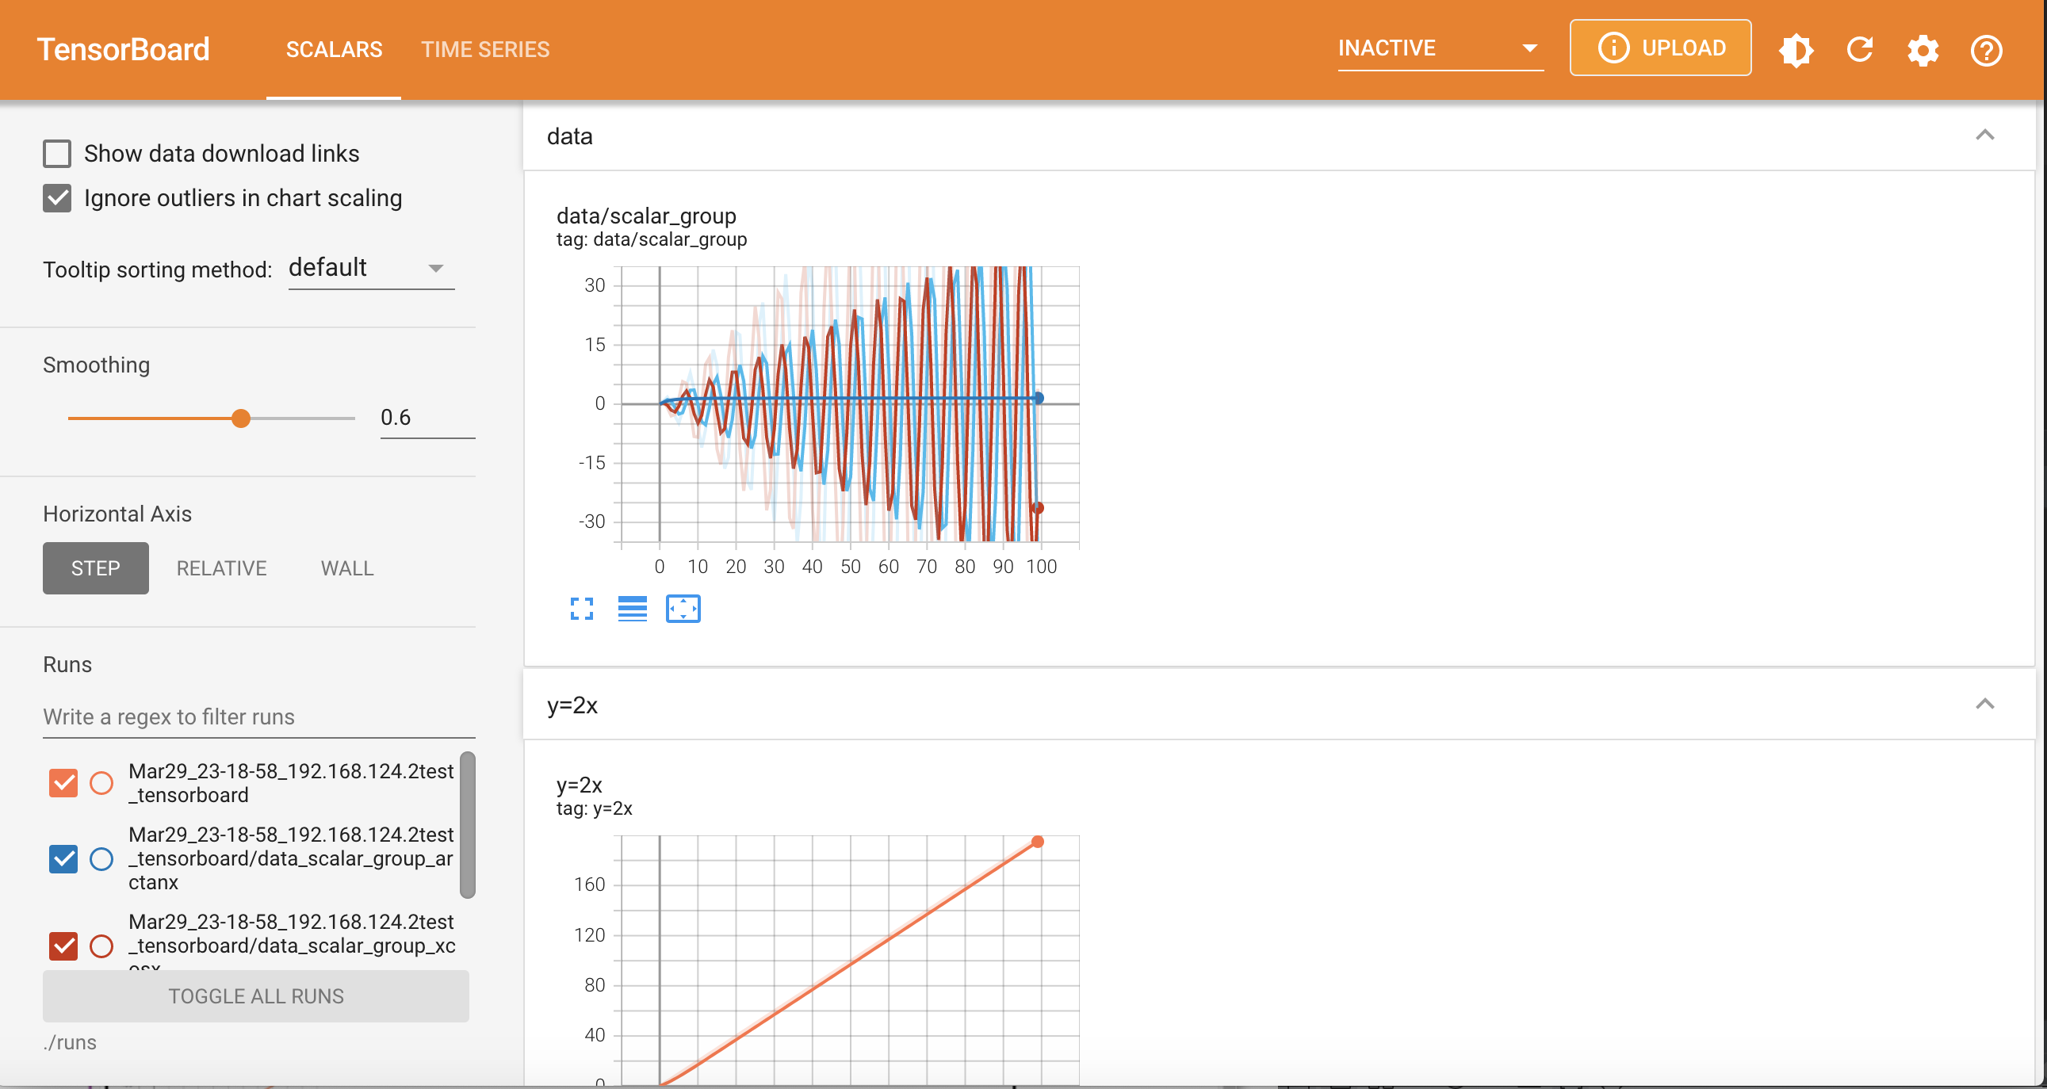
Task: Switch to the TIME SERIES tab
Action: click(x=484, y=49)
